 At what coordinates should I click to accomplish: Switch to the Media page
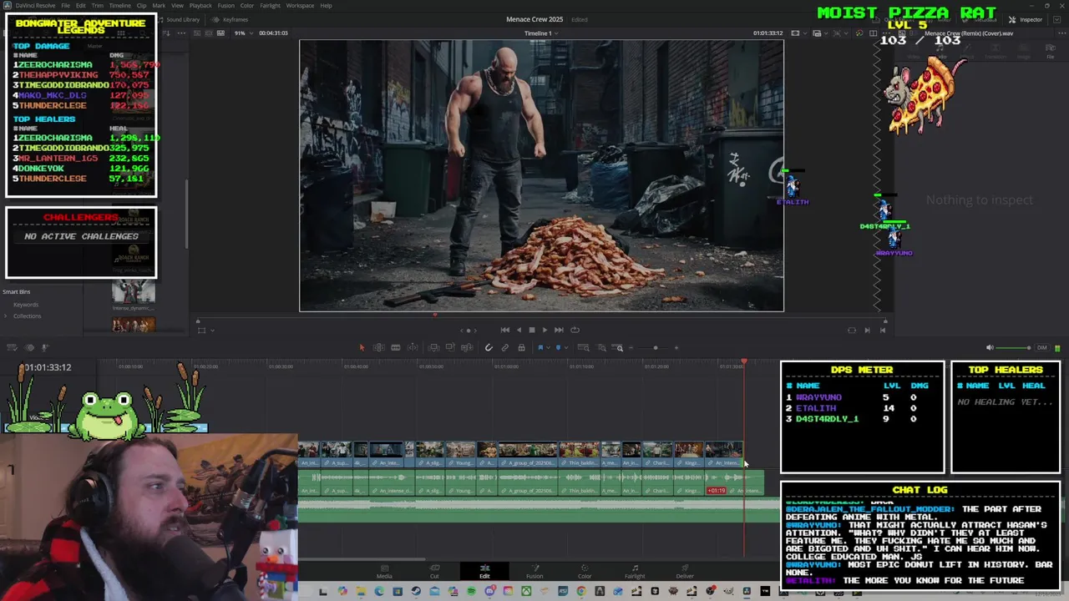[384, 572]
